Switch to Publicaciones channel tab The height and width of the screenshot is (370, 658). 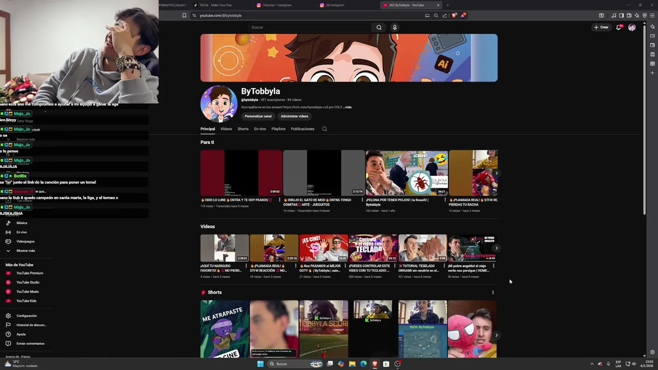303,129
